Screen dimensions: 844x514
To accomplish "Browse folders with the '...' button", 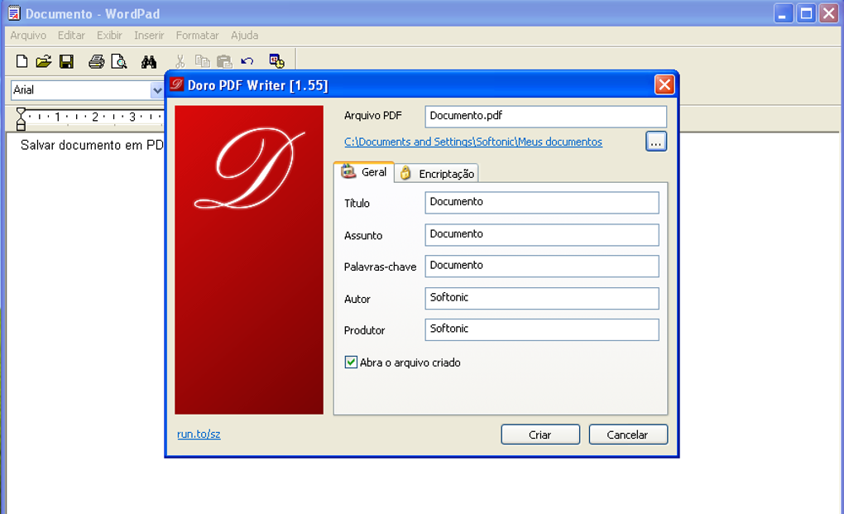I will click(655, 142).
